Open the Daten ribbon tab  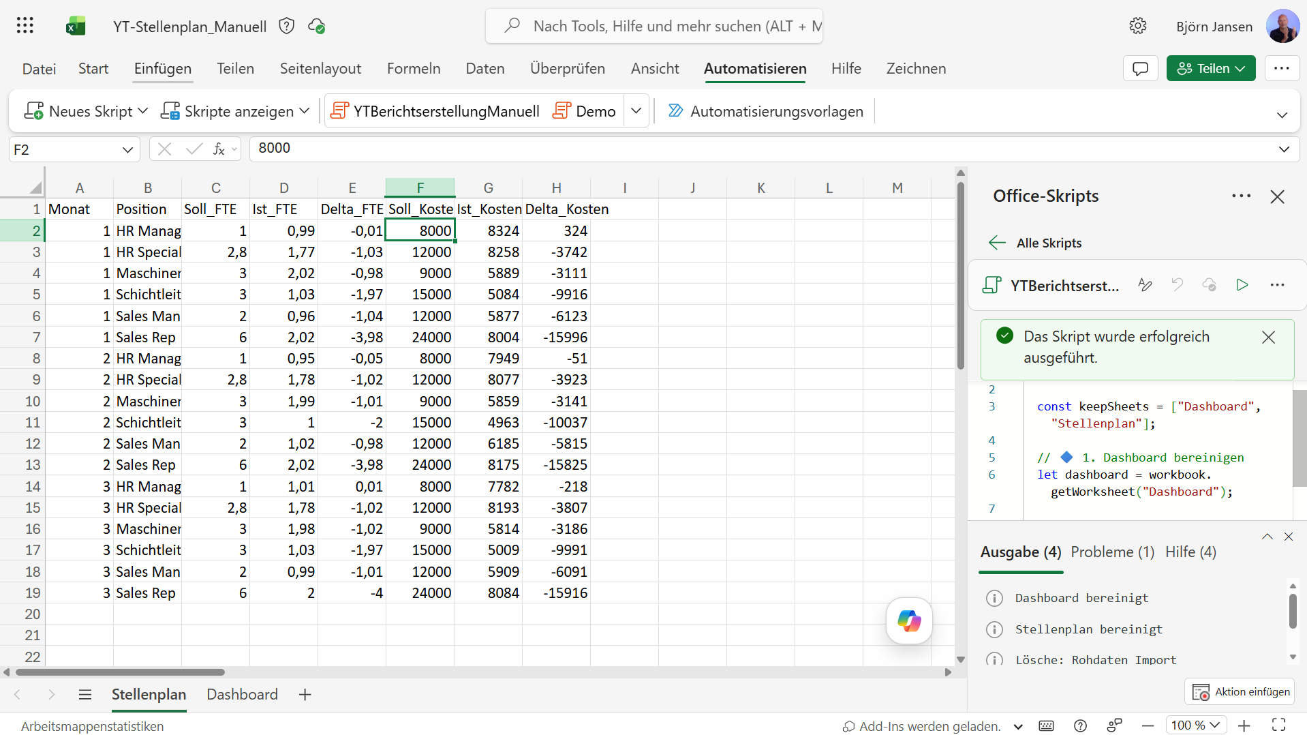485,69
